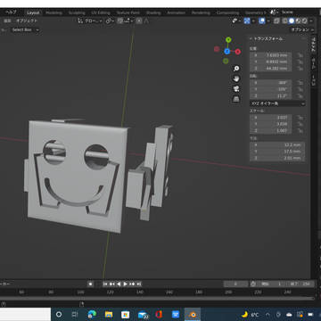321x321 pixels.
Task: Click dark green negative-Y gizmo circle
Action: 226,61
